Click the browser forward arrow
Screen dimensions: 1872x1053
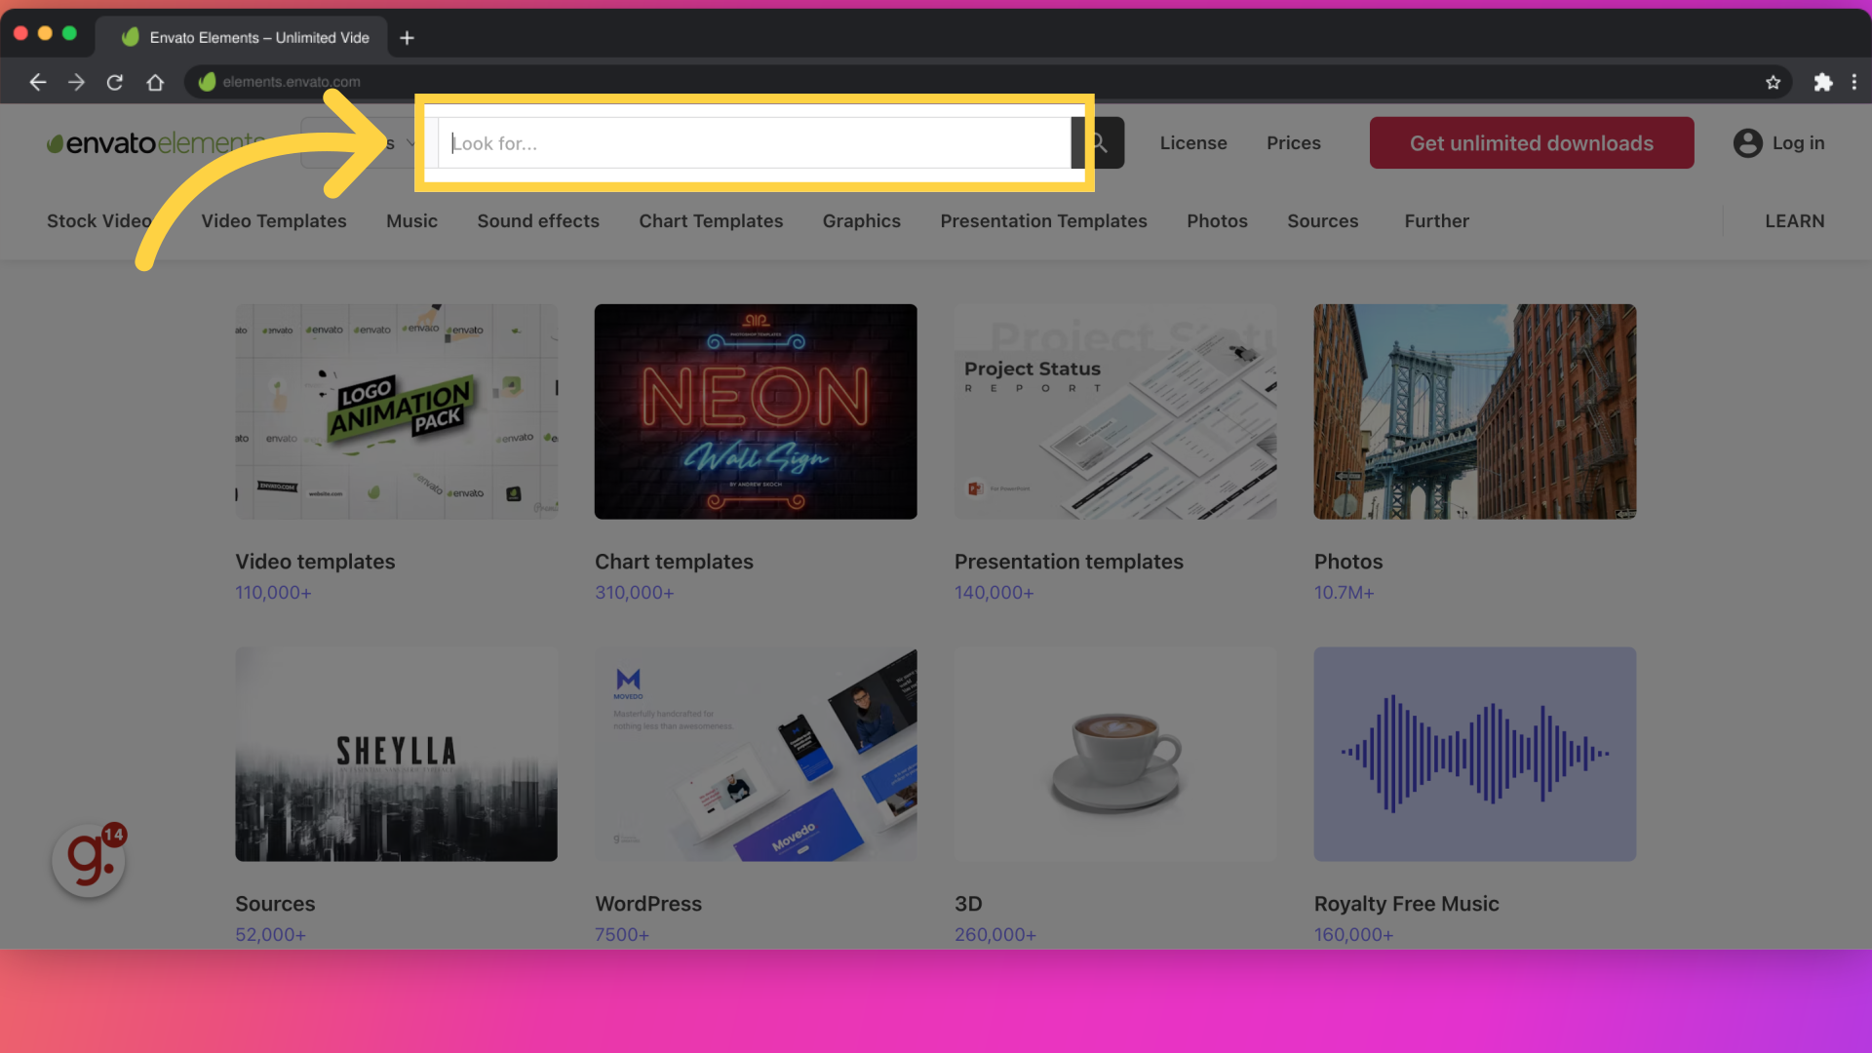(x=76, y=82)
